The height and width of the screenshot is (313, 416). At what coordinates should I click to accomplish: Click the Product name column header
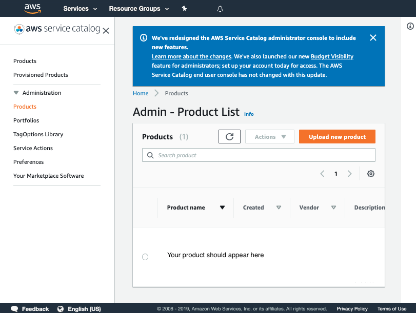(x=186, y=207)
